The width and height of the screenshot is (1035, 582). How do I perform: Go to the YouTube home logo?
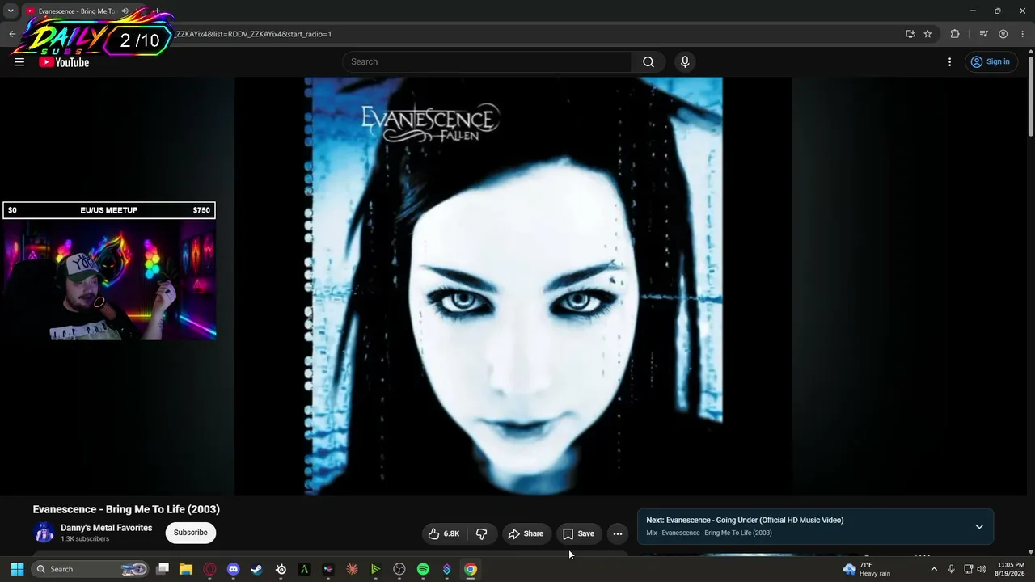64,62
